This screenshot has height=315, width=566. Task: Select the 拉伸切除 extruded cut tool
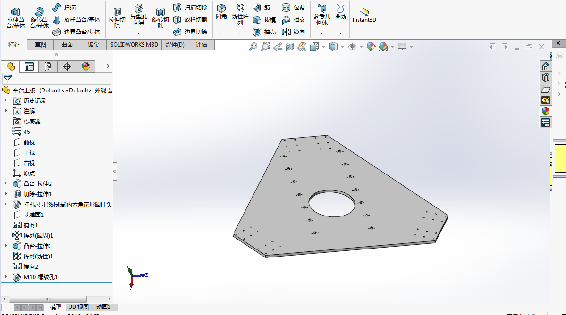click(117, 18)
